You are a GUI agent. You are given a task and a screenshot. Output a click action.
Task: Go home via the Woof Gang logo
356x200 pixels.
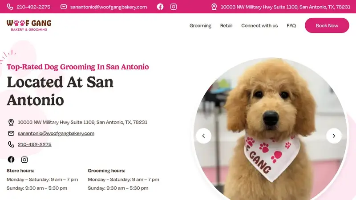29,25
